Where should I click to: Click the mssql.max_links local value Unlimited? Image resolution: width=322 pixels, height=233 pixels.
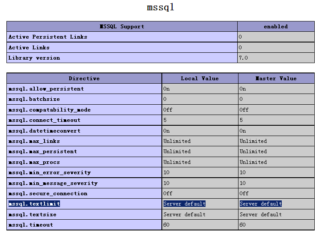pos(177,141)
